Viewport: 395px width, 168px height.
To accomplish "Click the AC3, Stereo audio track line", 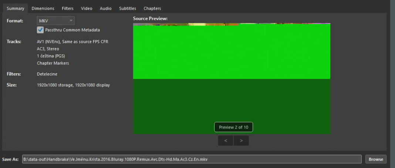I will tap(48, 48).
